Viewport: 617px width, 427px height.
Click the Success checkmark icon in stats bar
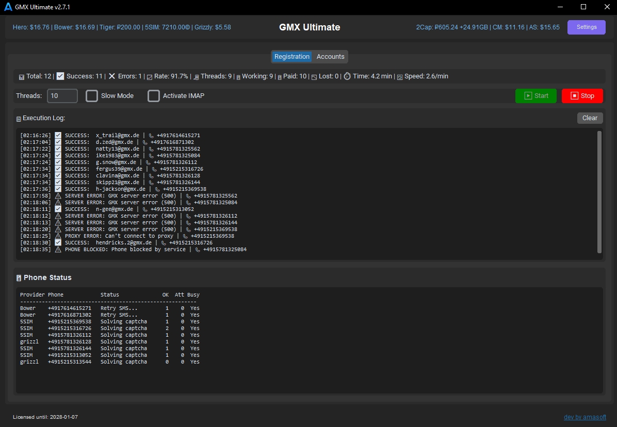[x=60, y=76]
